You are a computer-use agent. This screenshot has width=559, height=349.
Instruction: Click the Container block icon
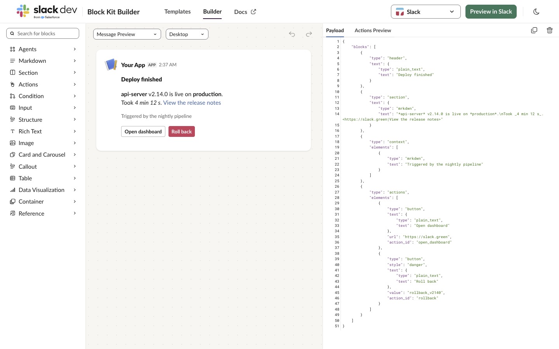pos(12,202)
